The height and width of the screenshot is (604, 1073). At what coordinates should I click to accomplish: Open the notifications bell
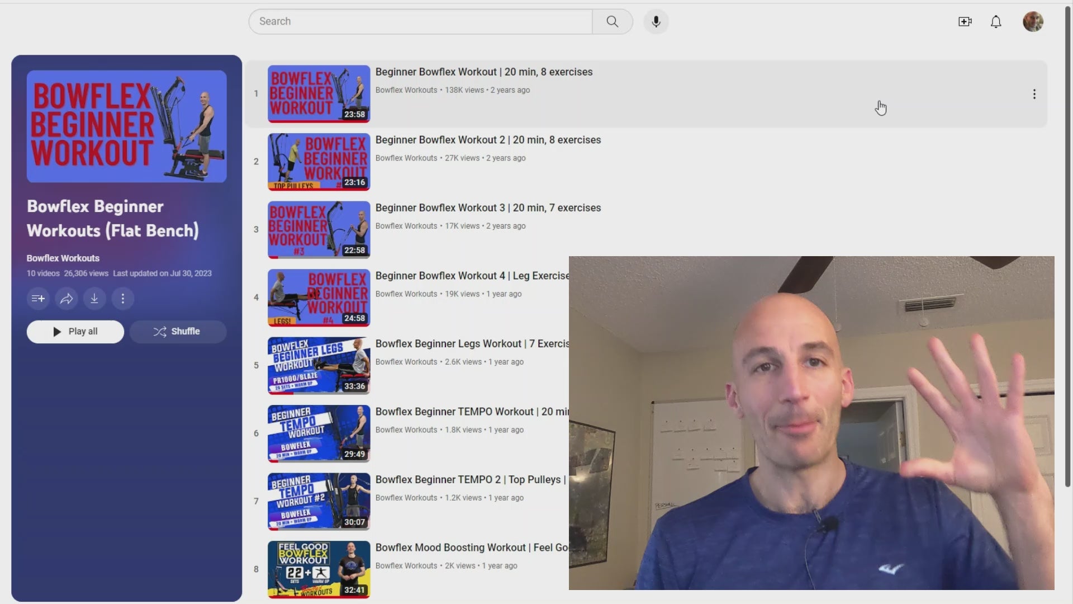pyautogui.click(x=996, y=21)
